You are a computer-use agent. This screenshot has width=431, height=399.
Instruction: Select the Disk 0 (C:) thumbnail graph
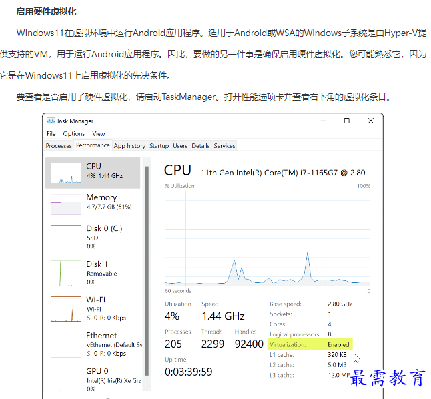[x=66, y=238]
